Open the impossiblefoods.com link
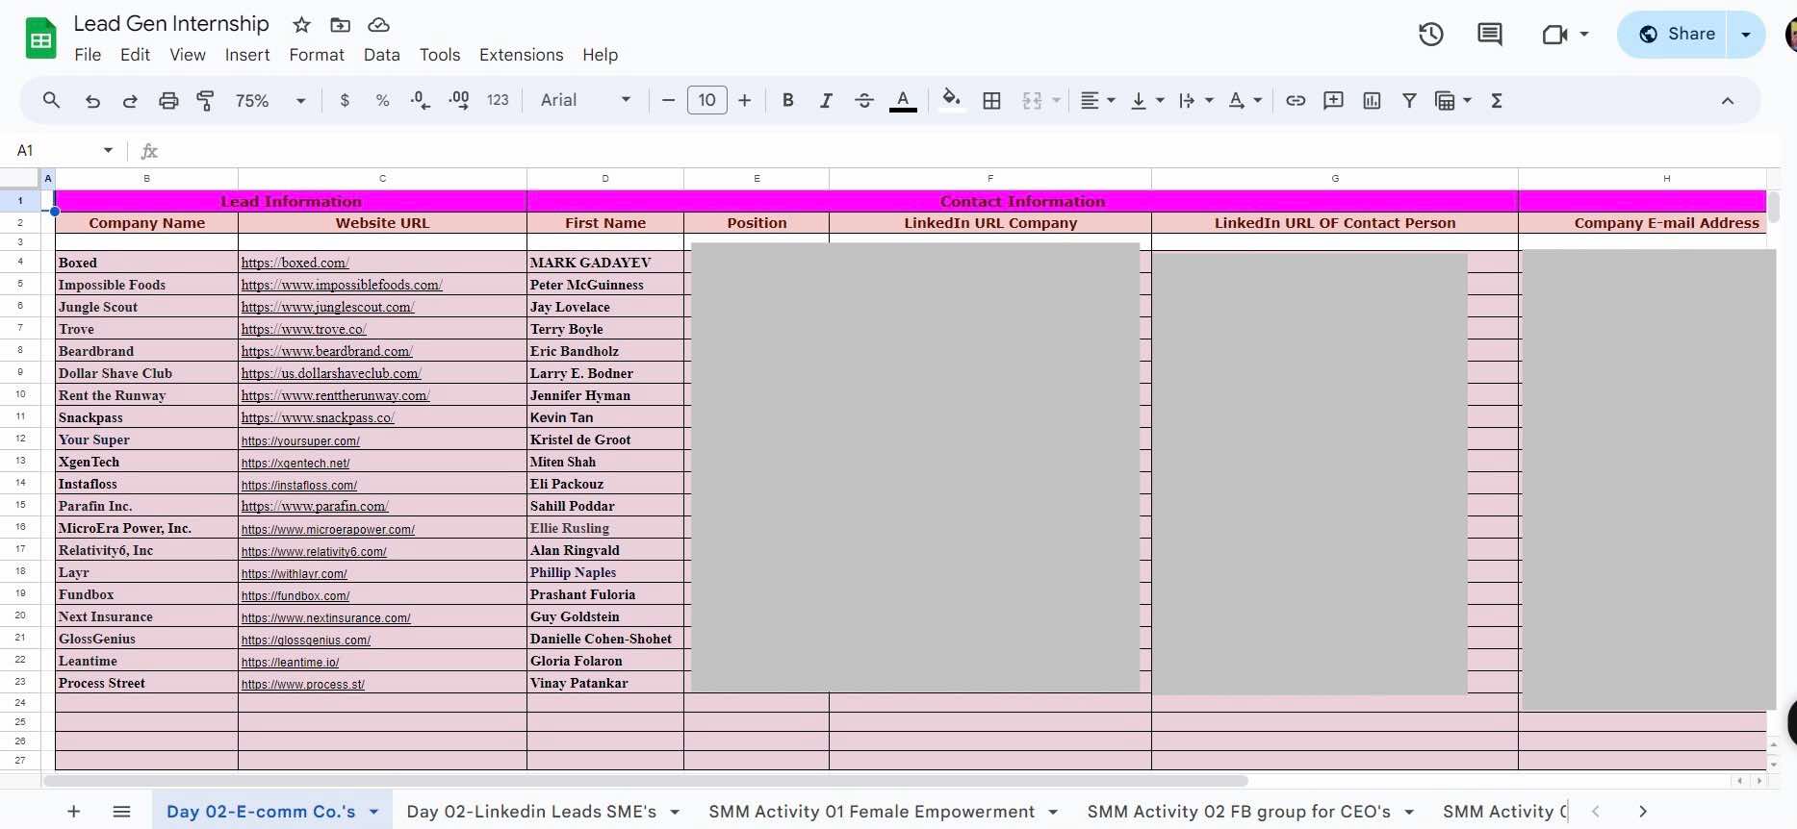 coord(342,285)
